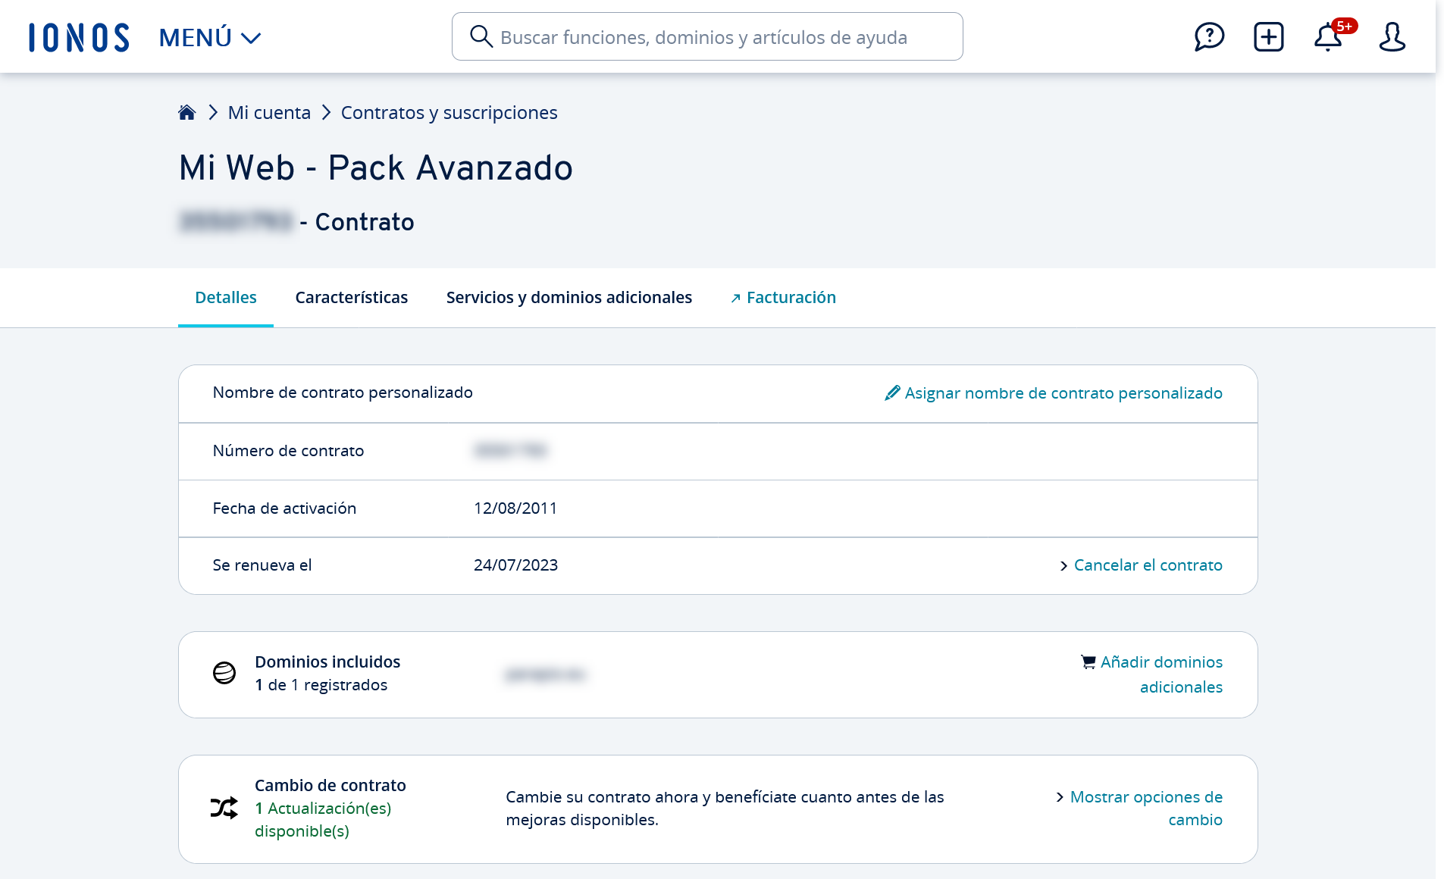
Task: Click the 1 de 1 registrados text
Action: tap(321, 685)
